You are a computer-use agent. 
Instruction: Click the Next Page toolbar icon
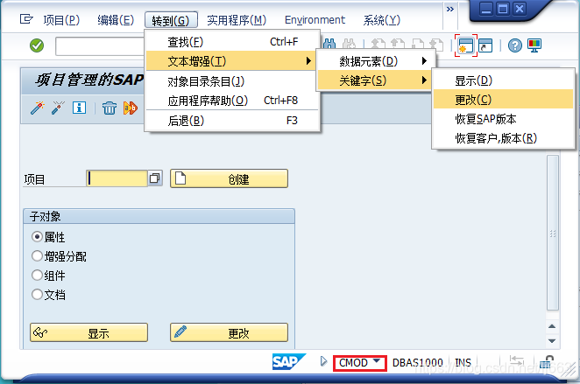418,45
